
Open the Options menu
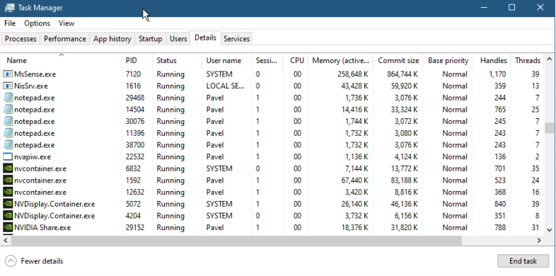click(x=37, y=23)
